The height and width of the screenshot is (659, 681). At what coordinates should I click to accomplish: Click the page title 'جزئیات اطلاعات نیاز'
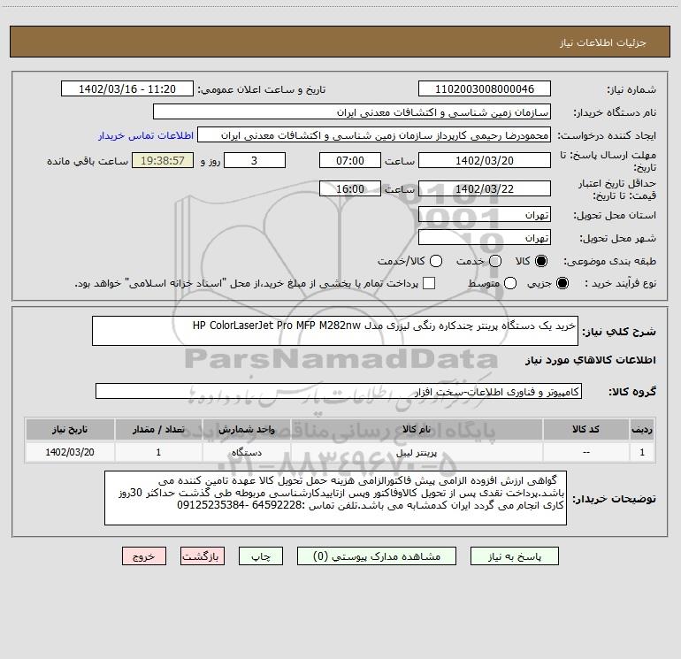(603, 42)
